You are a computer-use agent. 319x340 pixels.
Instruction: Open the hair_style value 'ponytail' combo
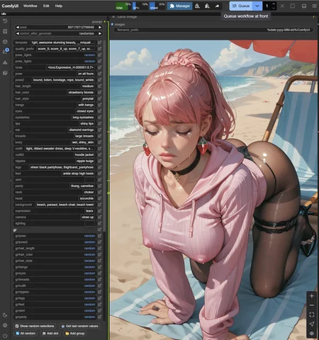click(88, 98)
